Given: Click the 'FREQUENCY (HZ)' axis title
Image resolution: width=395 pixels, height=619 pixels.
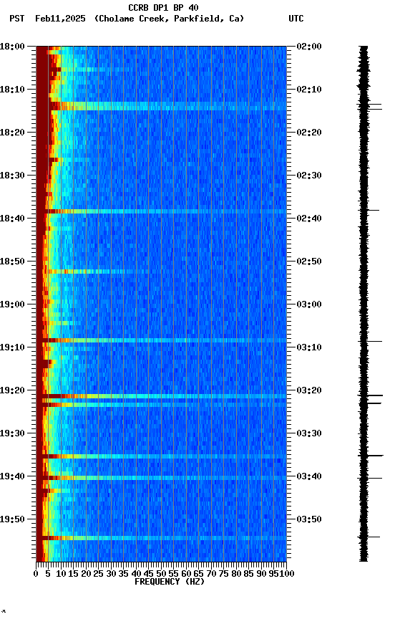Looking at the screenshot, I should point(170,582).
